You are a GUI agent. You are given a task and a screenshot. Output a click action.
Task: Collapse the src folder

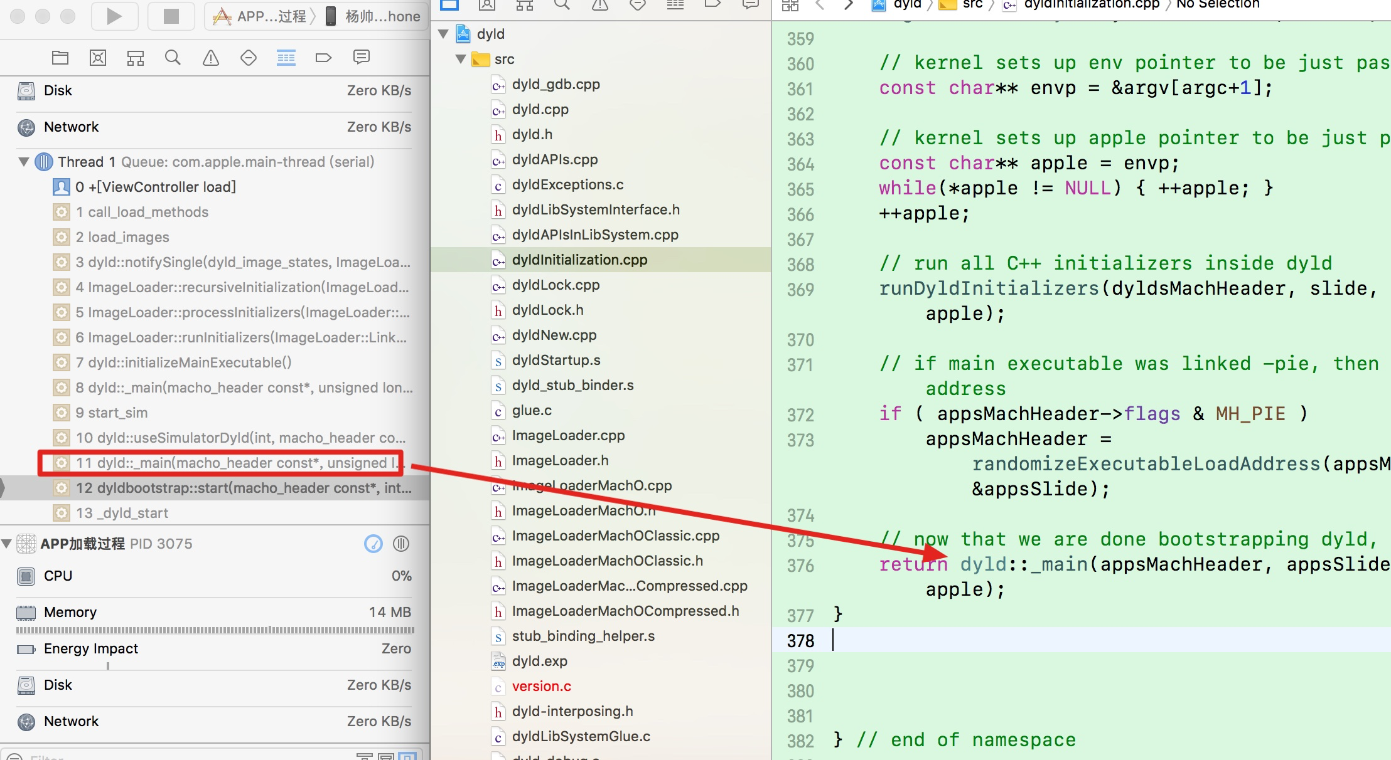click(461, 59)
